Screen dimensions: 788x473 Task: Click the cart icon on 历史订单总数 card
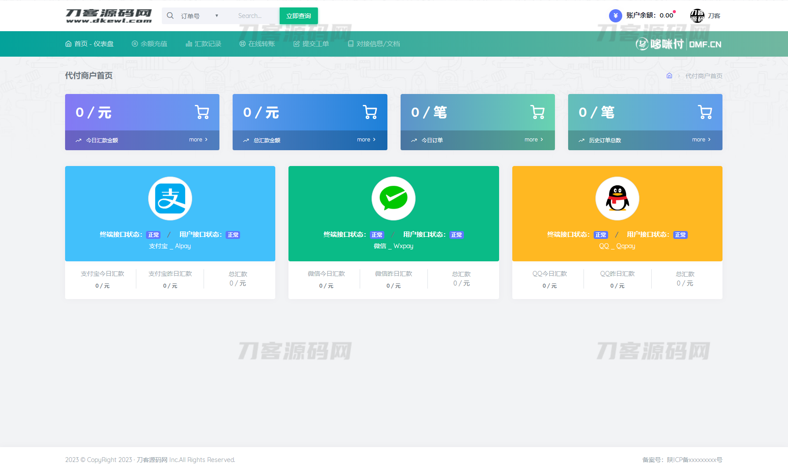point(705,112)
